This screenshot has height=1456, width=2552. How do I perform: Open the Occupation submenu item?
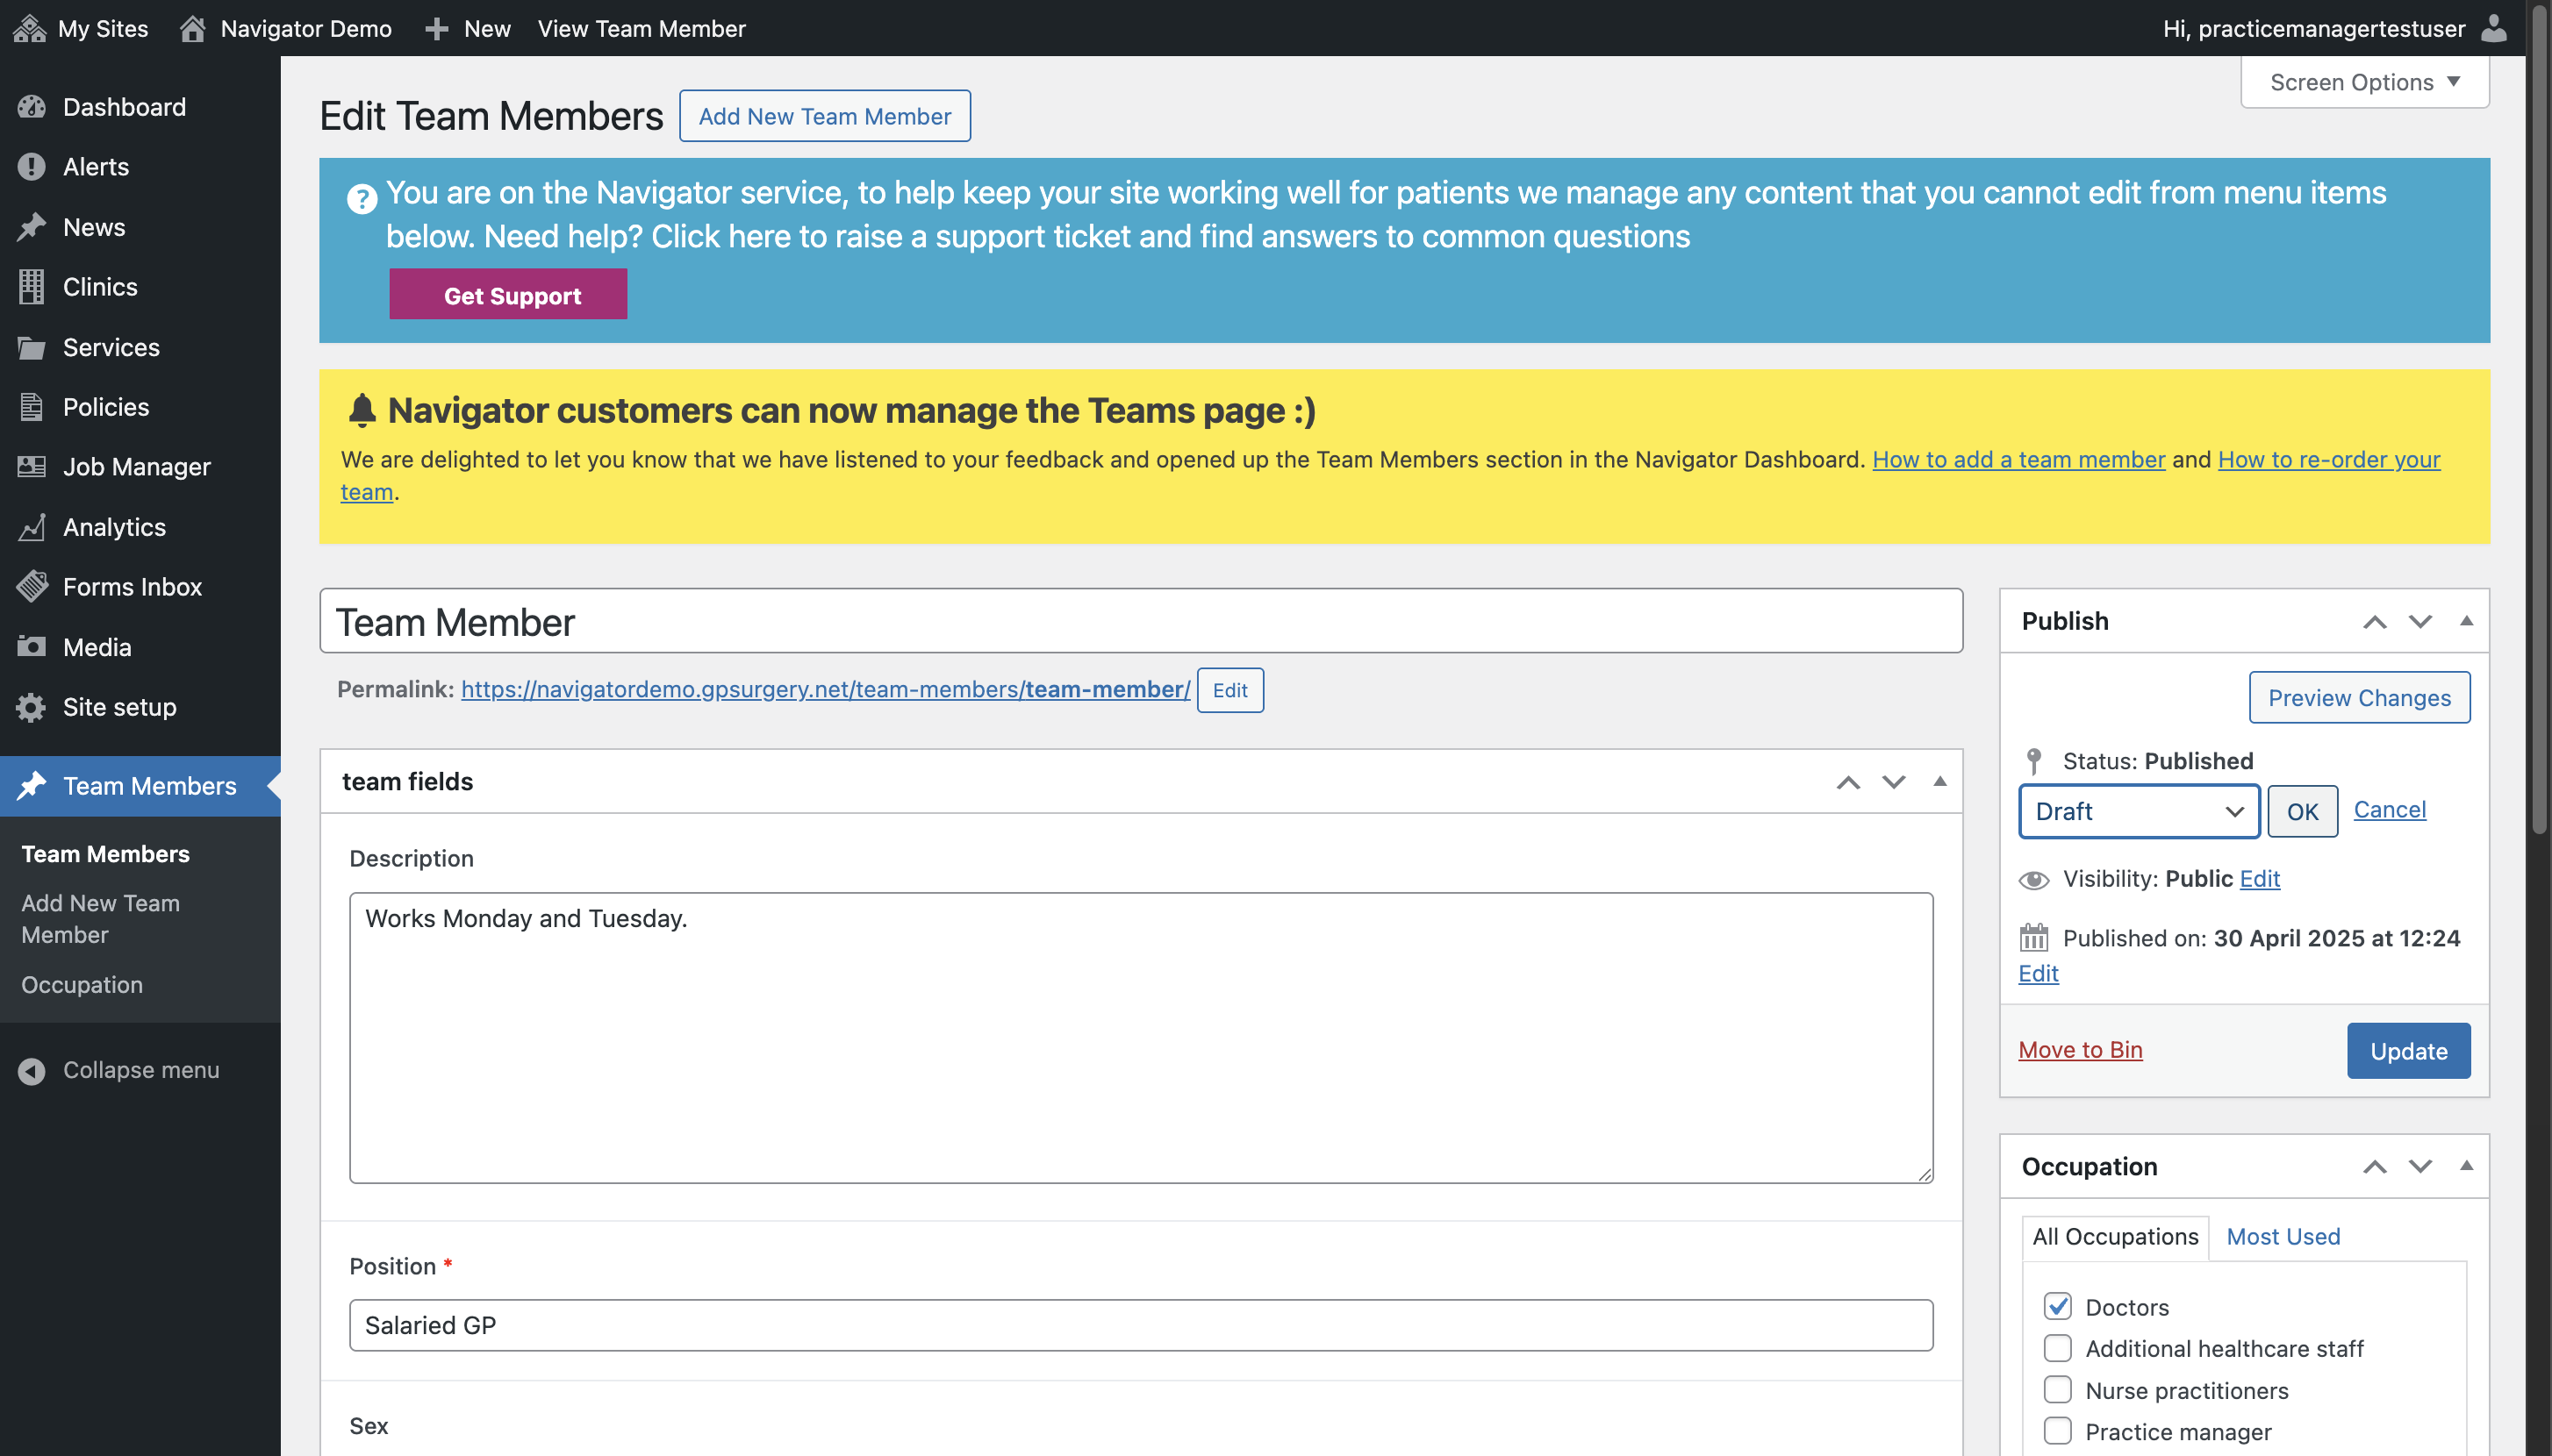pos(82,985)
